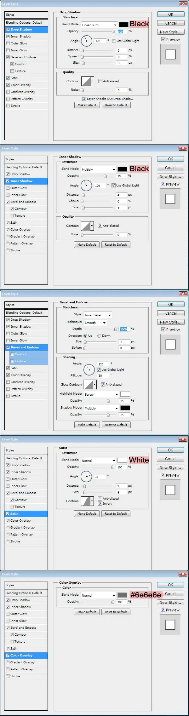Open the Gloss Contour thumbnail
Image resolution: width=189 pixels, height=716 pixels.
89,385
